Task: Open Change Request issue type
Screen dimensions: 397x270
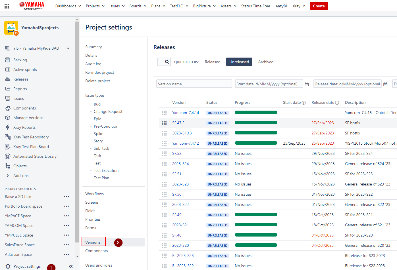Action: (108, 111)
